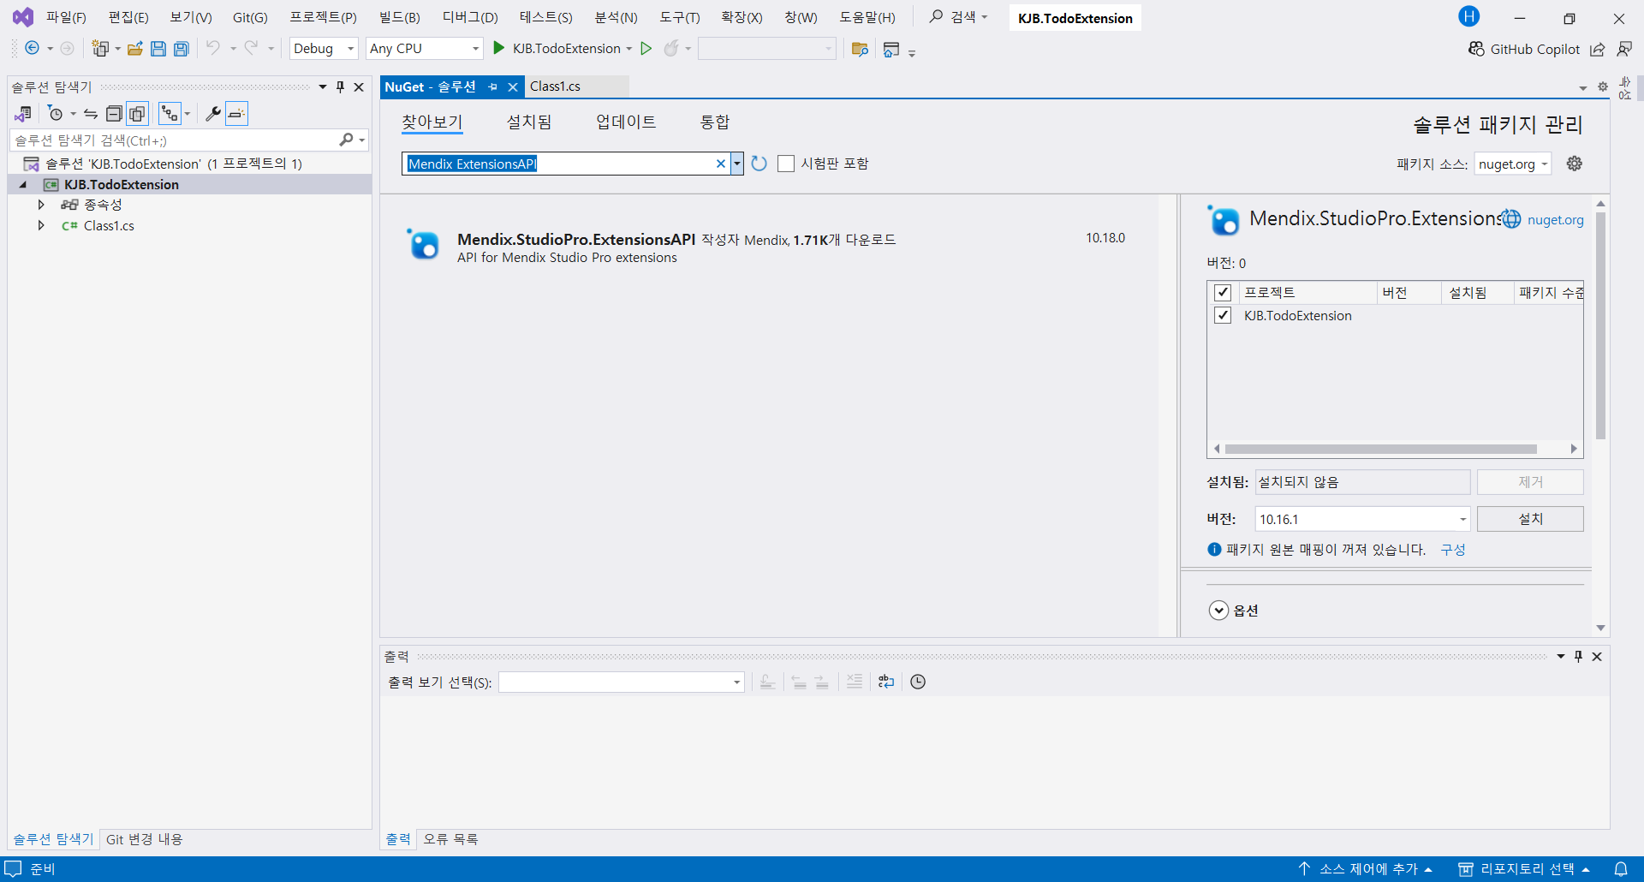Click the save file icon

pyautogui.click(x=158, y=48)
